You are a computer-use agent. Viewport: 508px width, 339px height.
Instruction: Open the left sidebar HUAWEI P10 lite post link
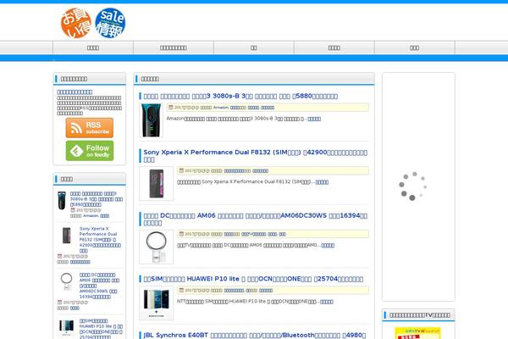(101, 329)
